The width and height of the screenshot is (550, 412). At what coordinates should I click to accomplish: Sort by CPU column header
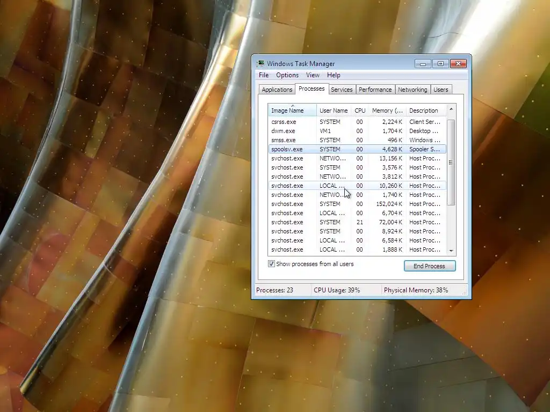pos(360,111)
